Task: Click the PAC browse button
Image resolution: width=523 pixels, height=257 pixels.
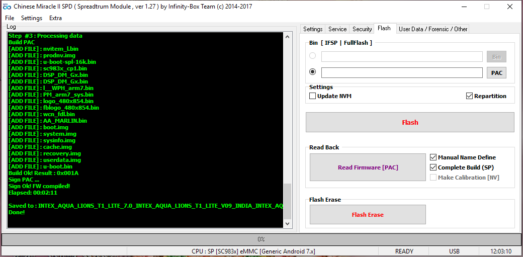Action: [x=496, y=73]
